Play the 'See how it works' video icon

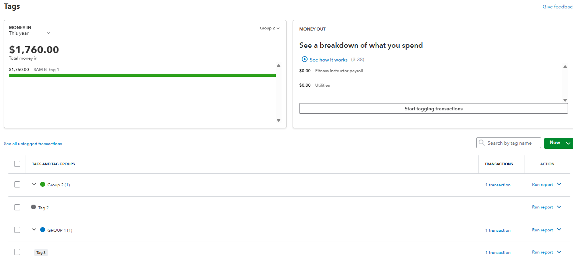304,60
